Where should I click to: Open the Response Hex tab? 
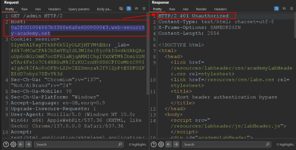[x=186, y=9]
